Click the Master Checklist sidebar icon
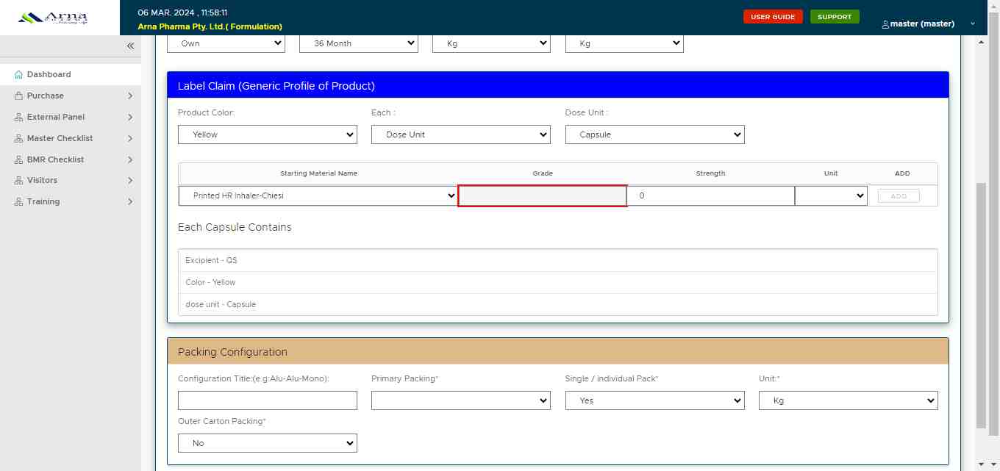1000x471 pixels. 18,139
